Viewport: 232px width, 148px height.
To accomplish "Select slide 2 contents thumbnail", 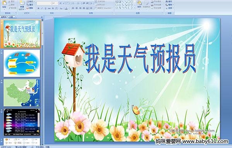I will (x=22, y=63).
